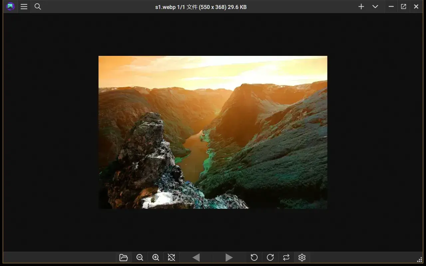Screen dimensions: 426x266
Task: Click the fit-to-window reset zoom icon
Action: coord(171,257)
